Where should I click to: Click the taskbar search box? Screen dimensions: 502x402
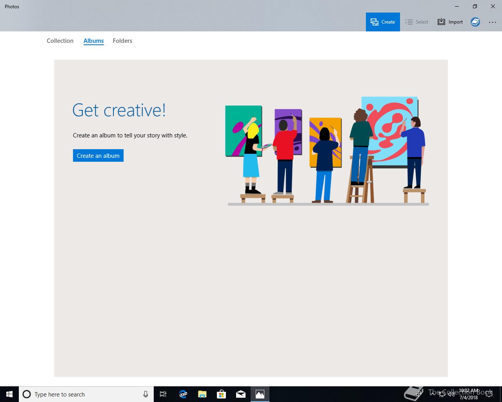click(86, 394)
